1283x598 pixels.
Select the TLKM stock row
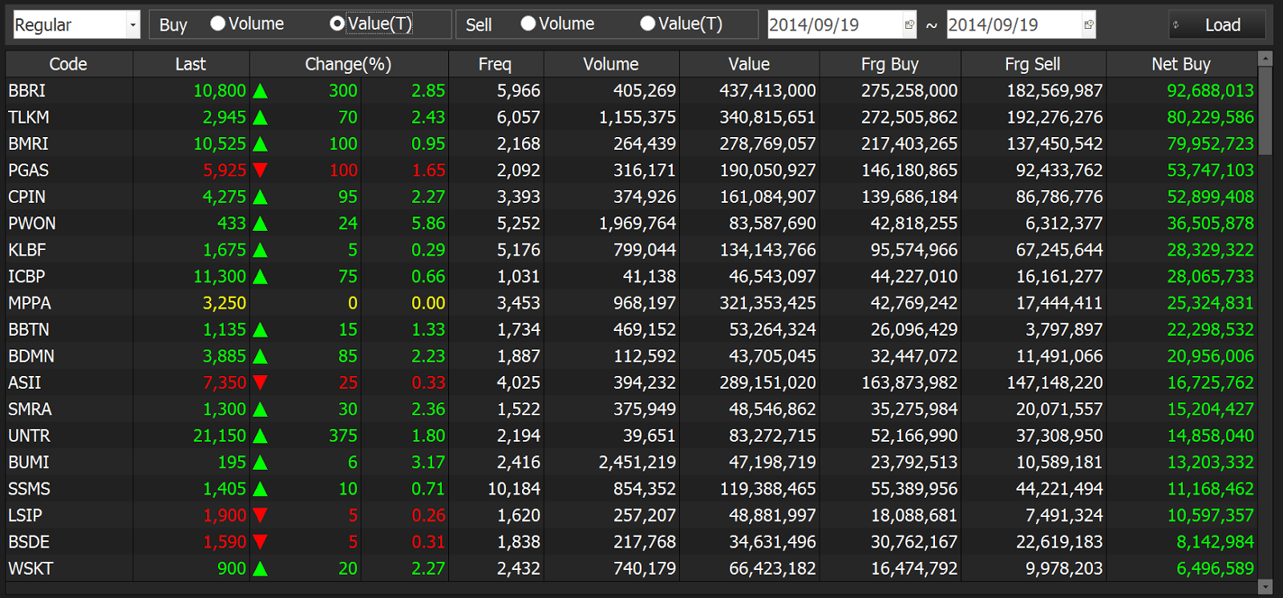point(631,117)
